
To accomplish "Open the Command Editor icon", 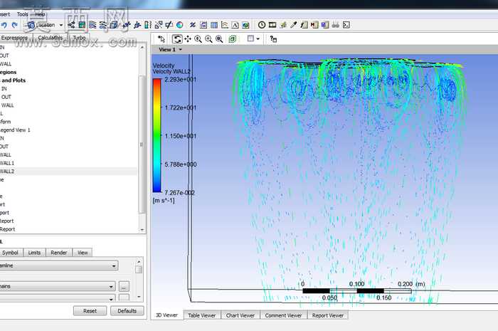I will [346, 25].
